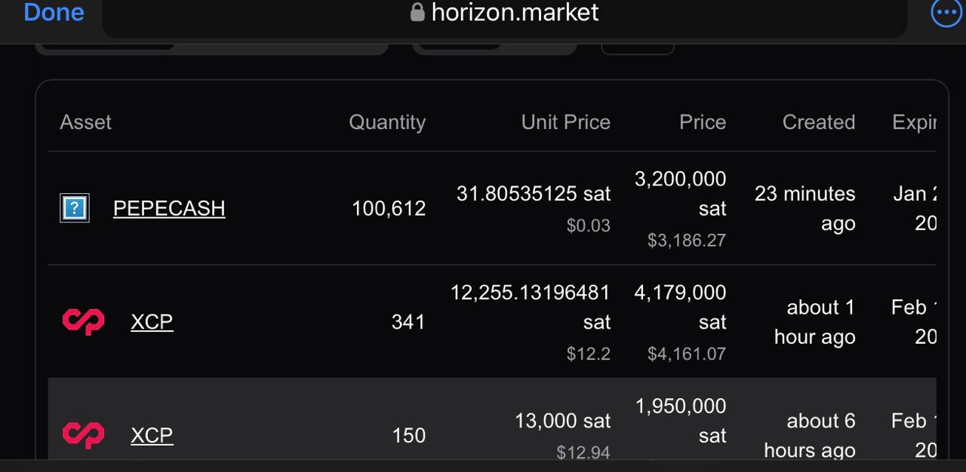Select the 23 minutes ago cell
Image resolution: width=966 pixels, height=472 pixels.
point(804,209)
